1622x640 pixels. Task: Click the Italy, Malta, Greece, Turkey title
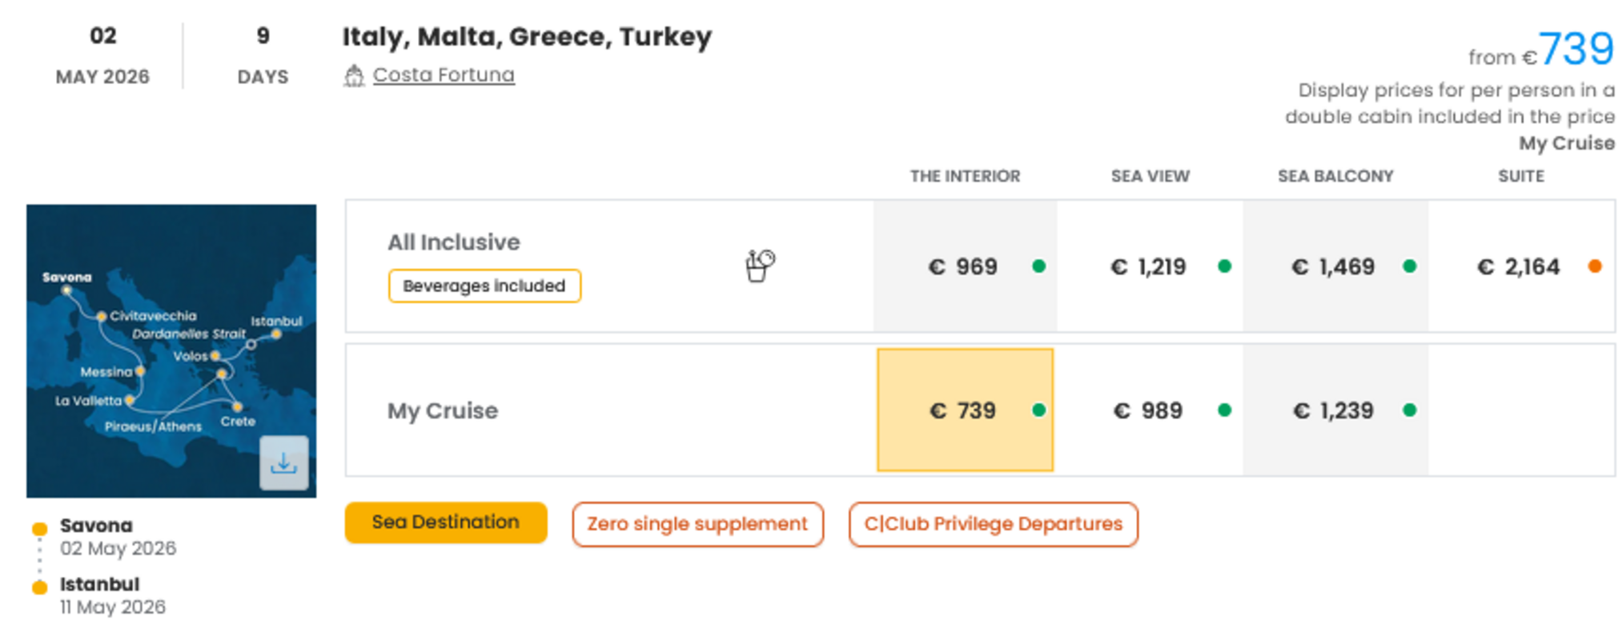(527, 37)
